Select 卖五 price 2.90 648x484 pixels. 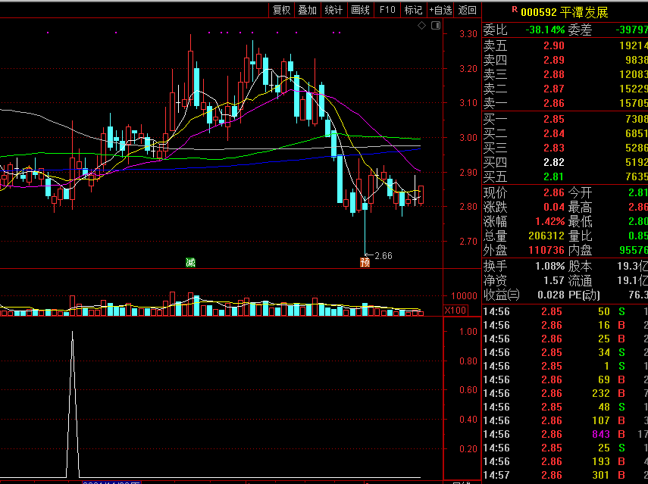554,46
